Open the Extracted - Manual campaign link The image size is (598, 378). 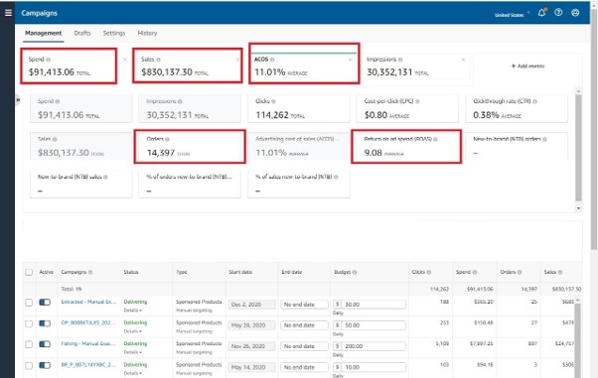pos(88,302)
